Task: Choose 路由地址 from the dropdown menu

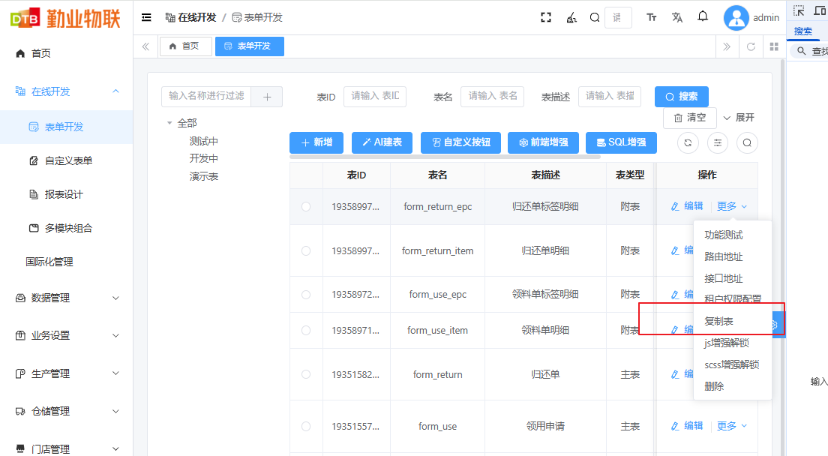Action: [x=724, y=256]
